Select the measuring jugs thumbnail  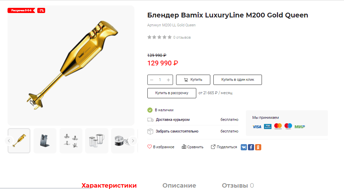[x=97, y=141]
